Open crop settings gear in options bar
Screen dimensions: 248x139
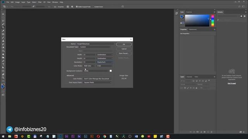pos(72,7)
